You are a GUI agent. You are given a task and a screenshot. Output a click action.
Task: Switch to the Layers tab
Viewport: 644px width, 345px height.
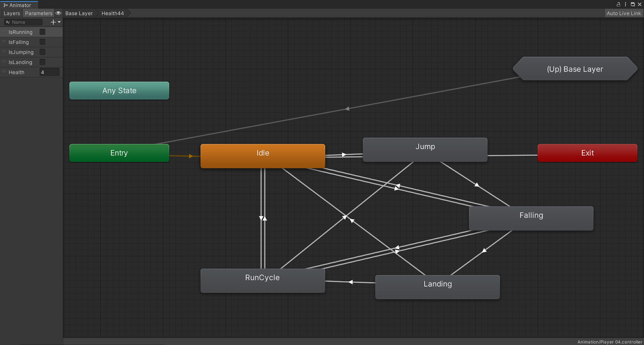click(x=12, y=13)
